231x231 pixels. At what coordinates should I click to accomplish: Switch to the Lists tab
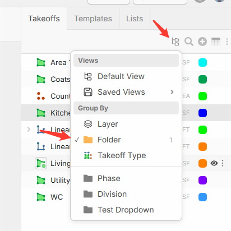pyautogui.click(x=135, y=19)
